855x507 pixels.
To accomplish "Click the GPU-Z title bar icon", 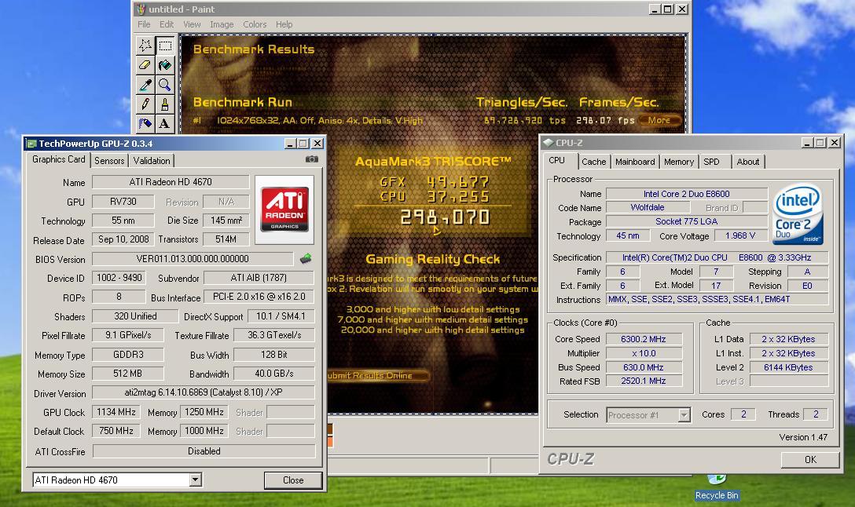I will (31, 144).
